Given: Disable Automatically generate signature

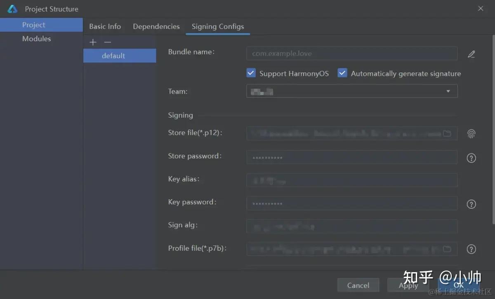Looking at the screenshot, I should 342,73.
